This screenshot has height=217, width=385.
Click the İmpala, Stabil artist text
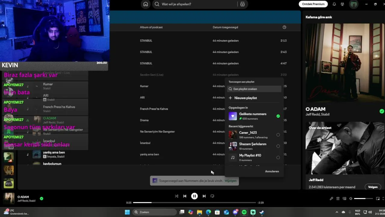[56, 157]
